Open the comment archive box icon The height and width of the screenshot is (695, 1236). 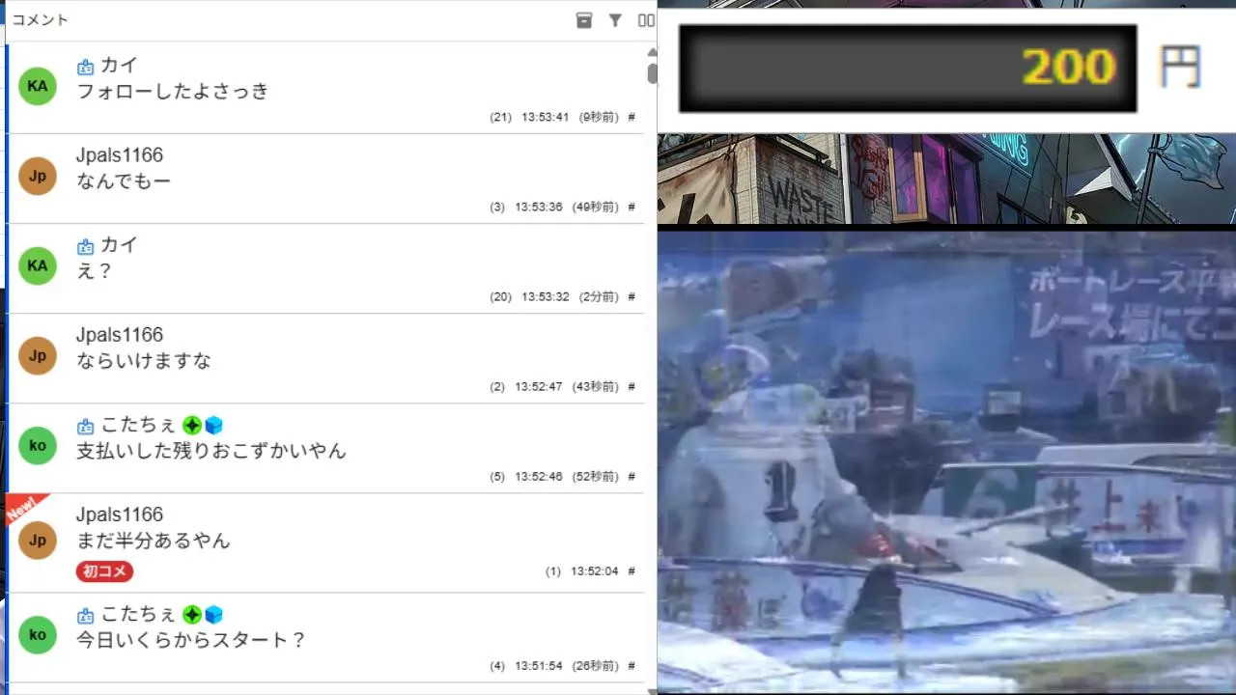pos(584,20)
